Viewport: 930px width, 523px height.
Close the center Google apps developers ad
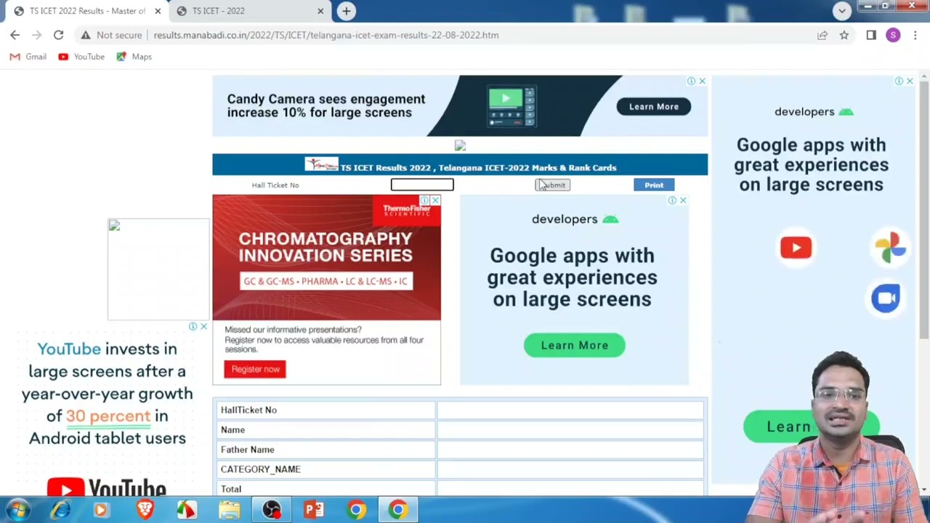click(x=682, y=200)
